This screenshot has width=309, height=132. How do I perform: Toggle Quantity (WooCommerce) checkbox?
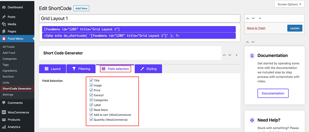91,119
